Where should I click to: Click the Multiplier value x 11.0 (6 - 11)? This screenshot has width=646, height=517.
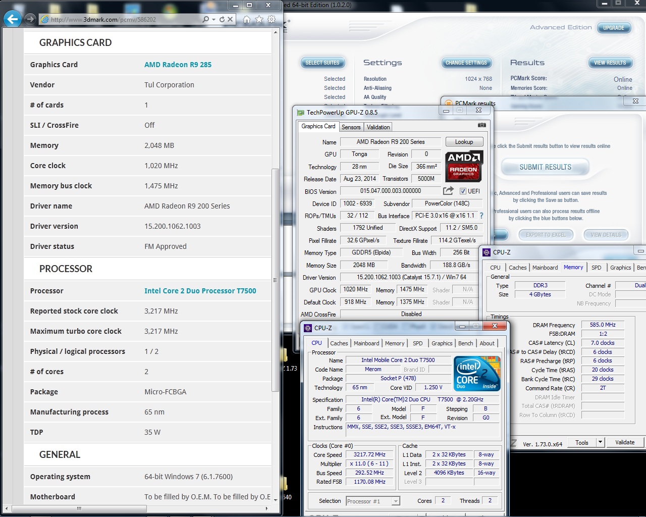pyautogui.click(x=370, y=463)
